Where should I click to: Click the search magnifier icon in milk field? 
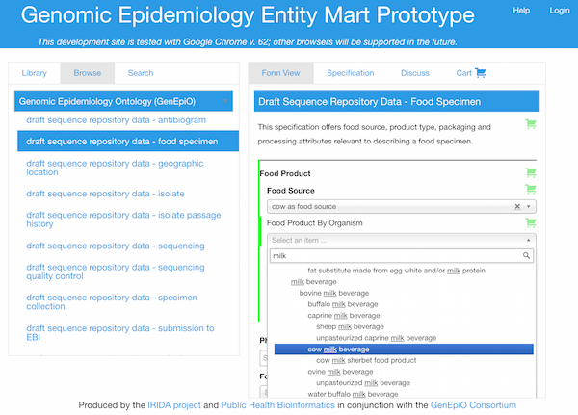[x=526, y=256]
